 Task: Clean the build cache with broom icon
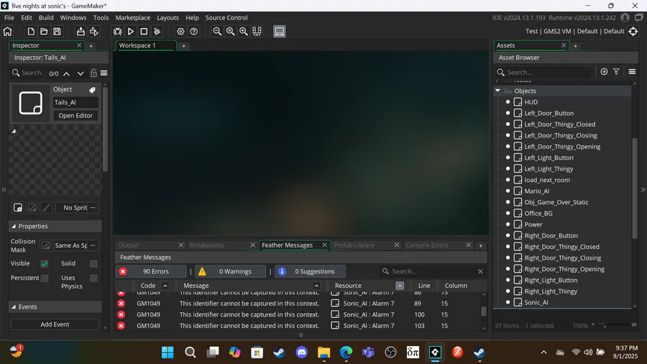[157, 32]
